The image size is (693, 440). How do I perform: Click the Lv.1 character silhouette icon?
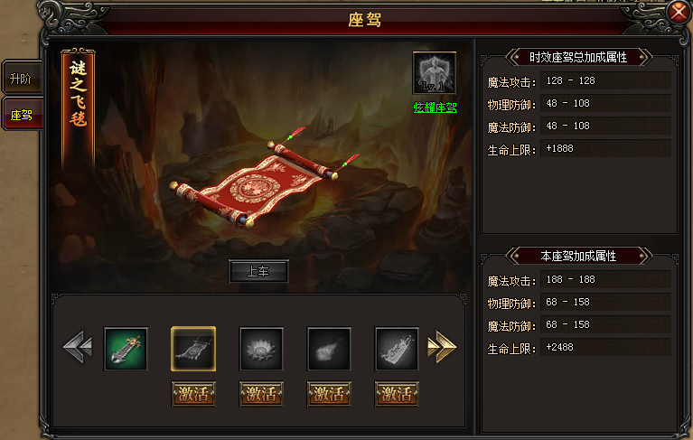click(x=434, y=73)
